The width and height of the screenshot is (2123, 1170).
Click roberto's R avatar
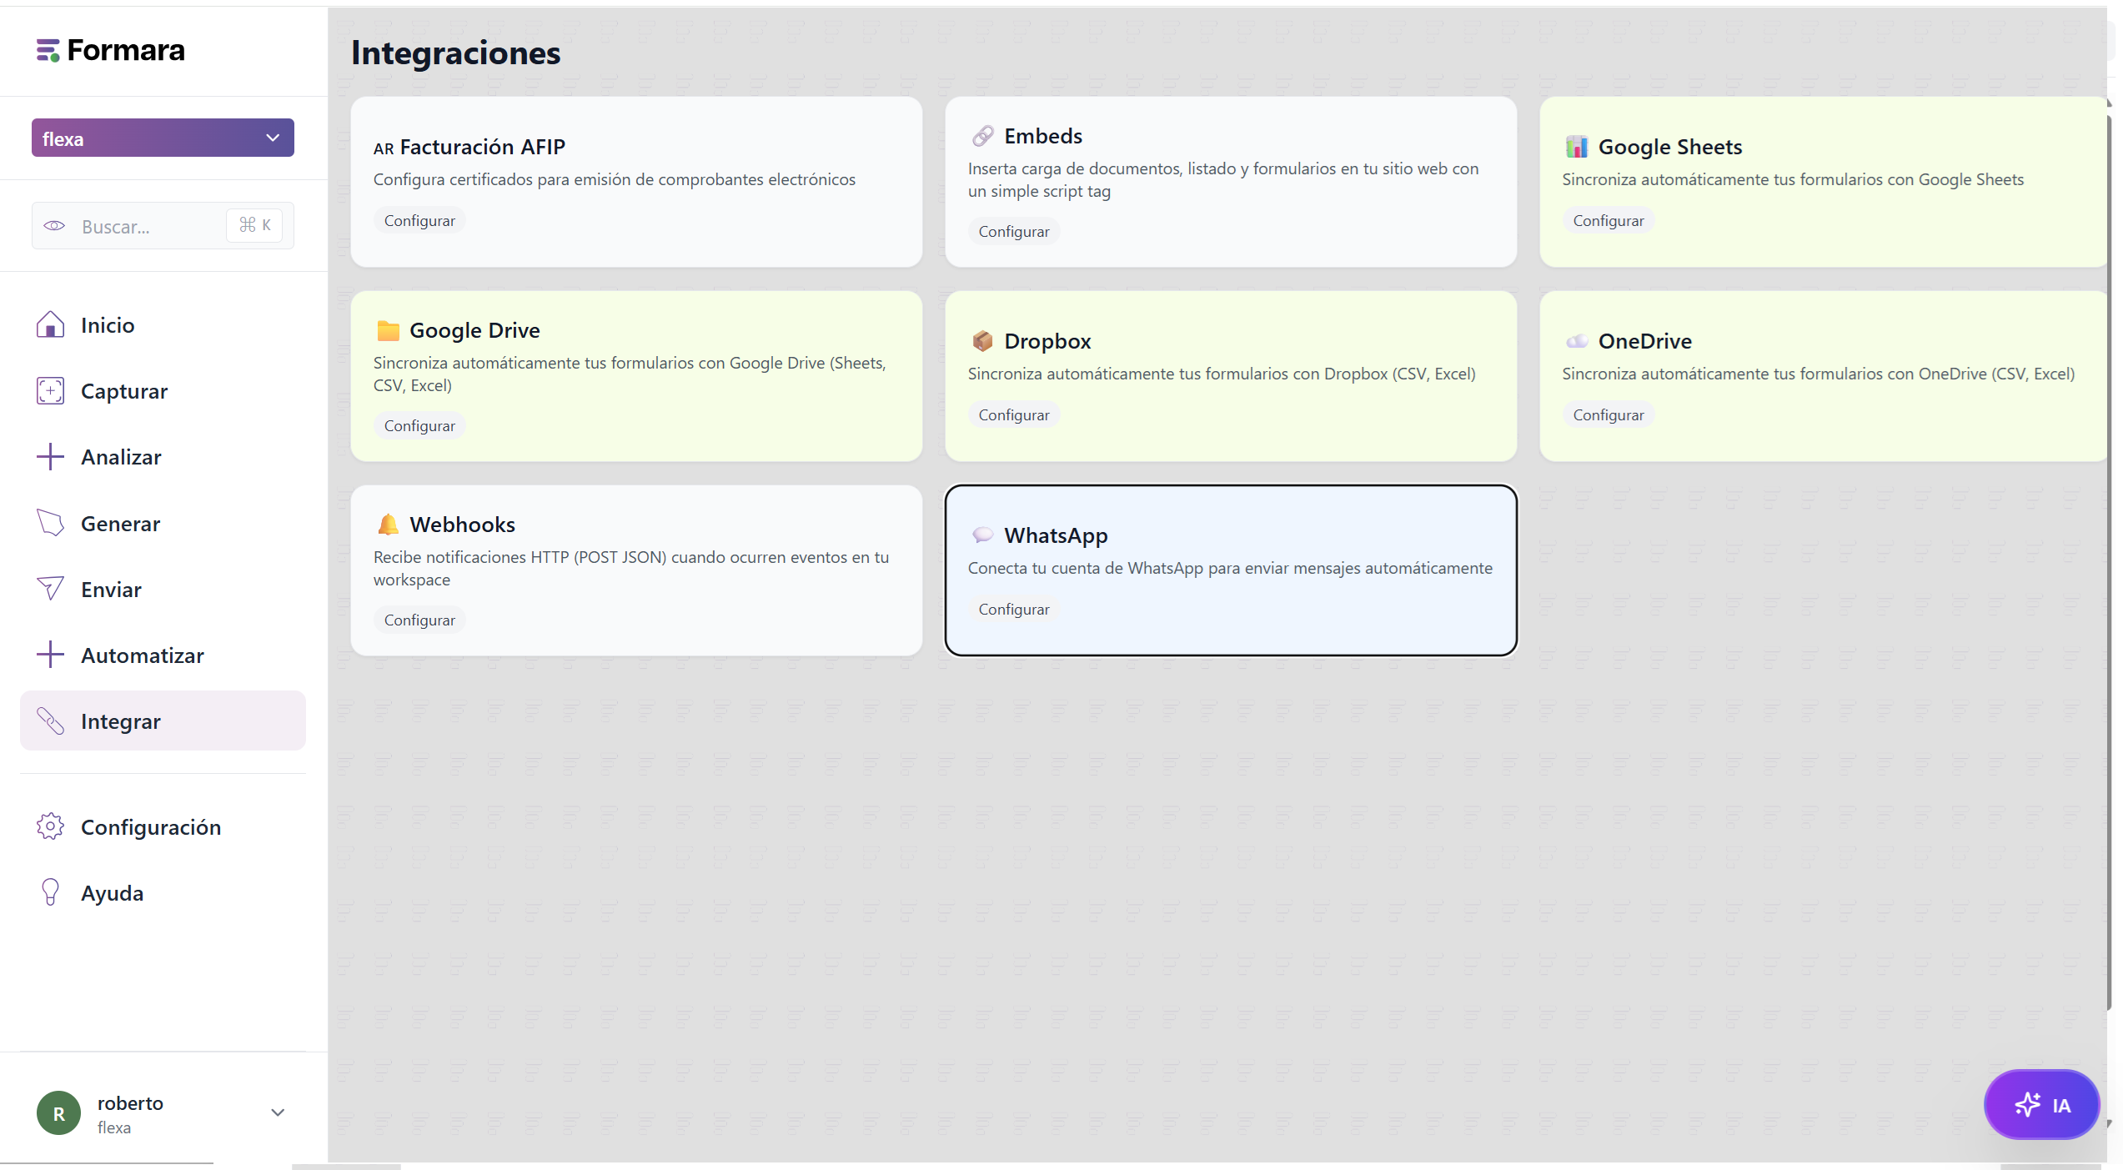(58, 1113)
